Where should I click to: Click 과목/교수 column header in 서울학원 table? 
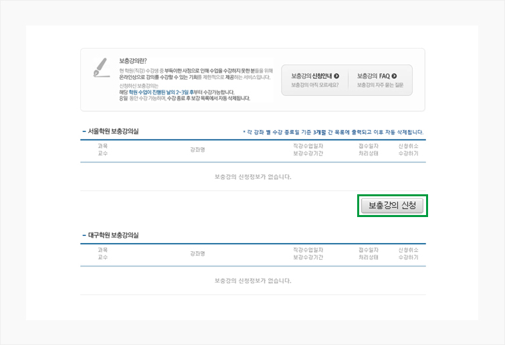102,149
